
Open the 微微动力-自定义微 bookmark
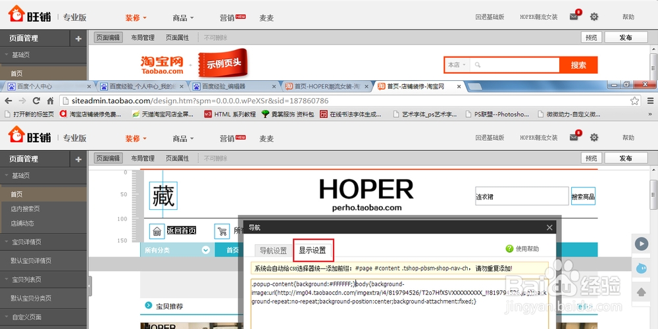point(569,114)
